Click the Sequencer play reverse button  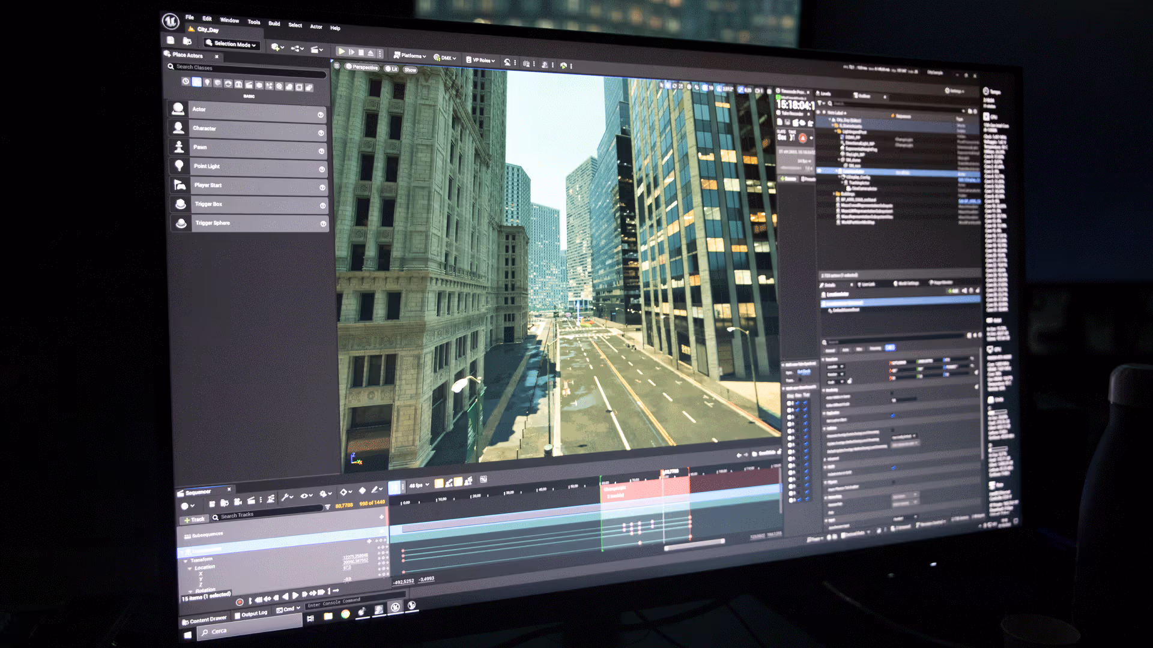285,596
